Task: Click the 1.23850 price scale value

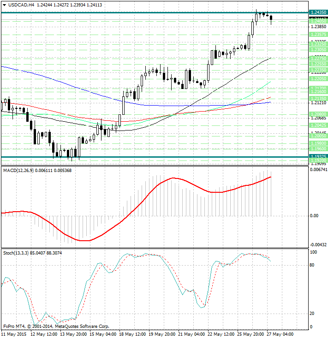Action: point(319,27)
